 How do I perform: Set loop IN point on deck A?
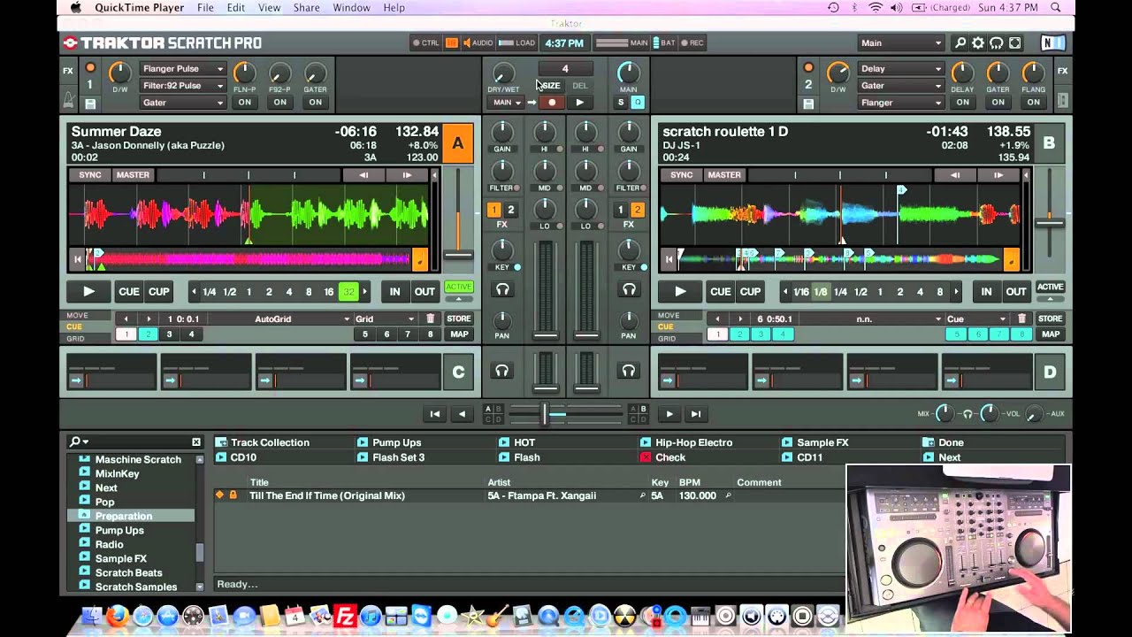(x=394, y=291)
